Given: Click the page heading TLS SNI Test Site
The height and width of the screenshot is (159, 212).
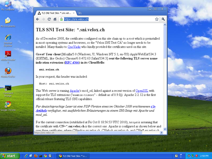Looking at the screenshot, I should (70, 30).
